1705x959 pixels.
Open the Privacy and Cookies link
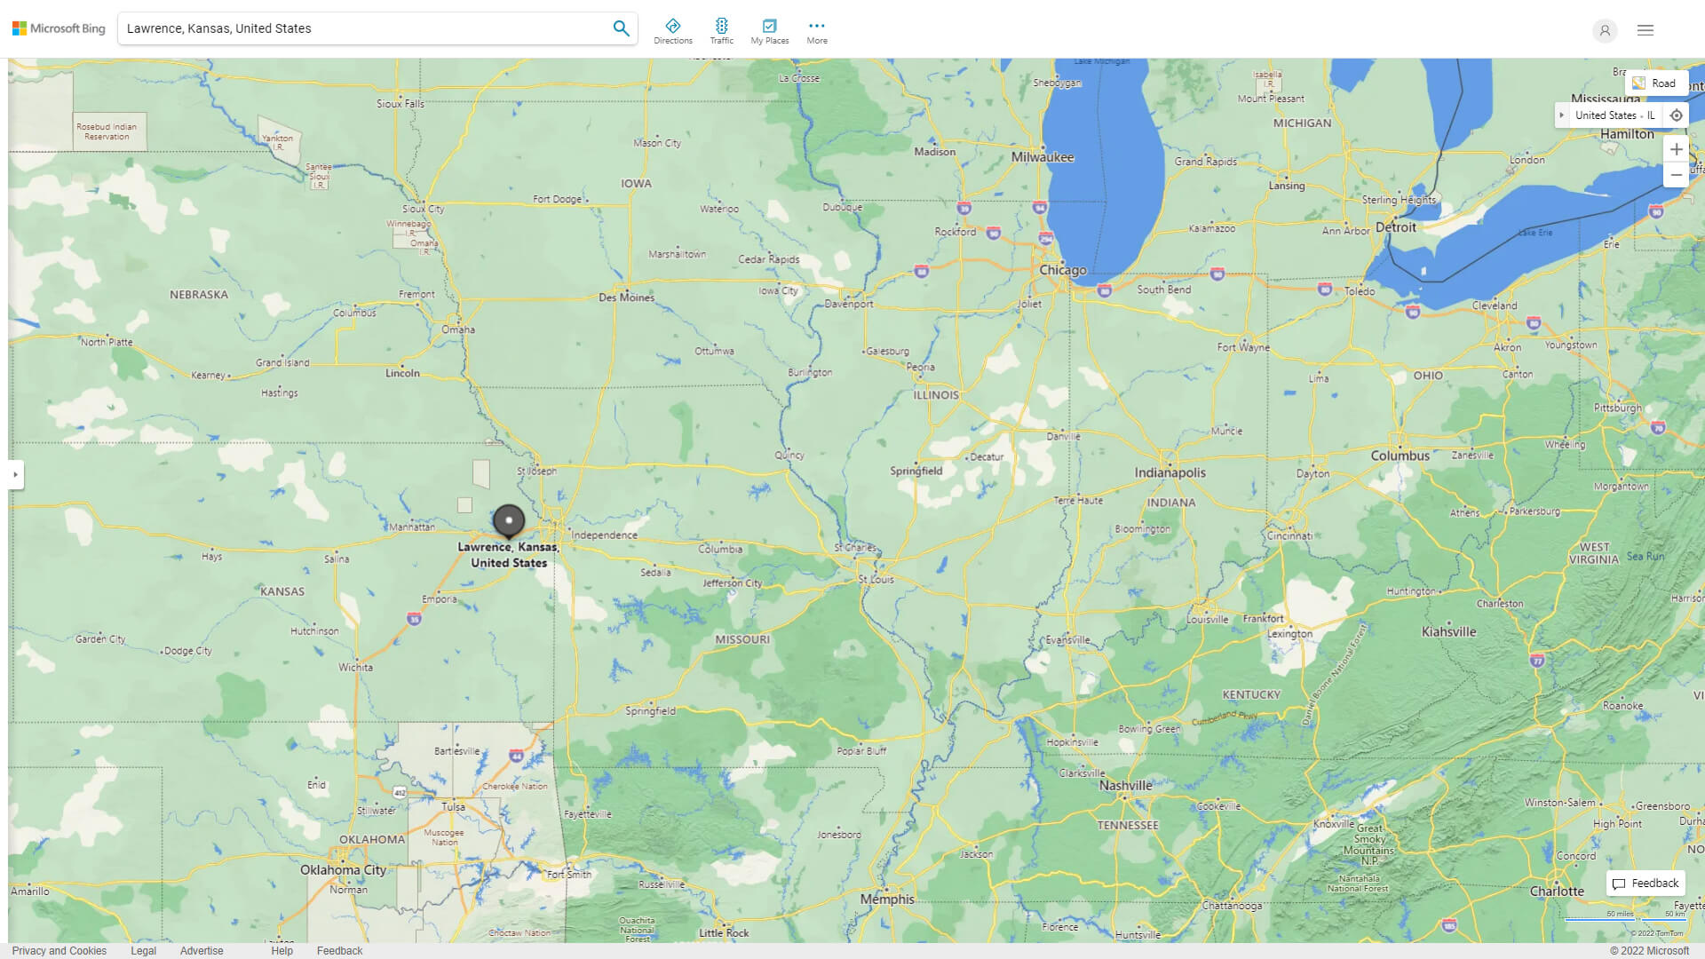(59, 950)
